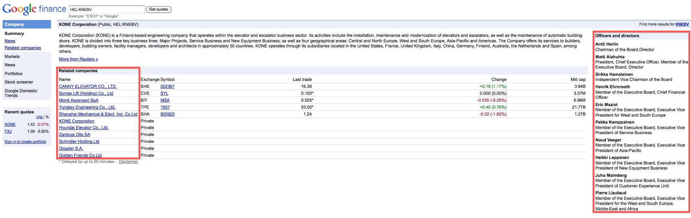Click the Related companies table heading
The width and height of the screenshot is (691, 218).
[78, 71]
